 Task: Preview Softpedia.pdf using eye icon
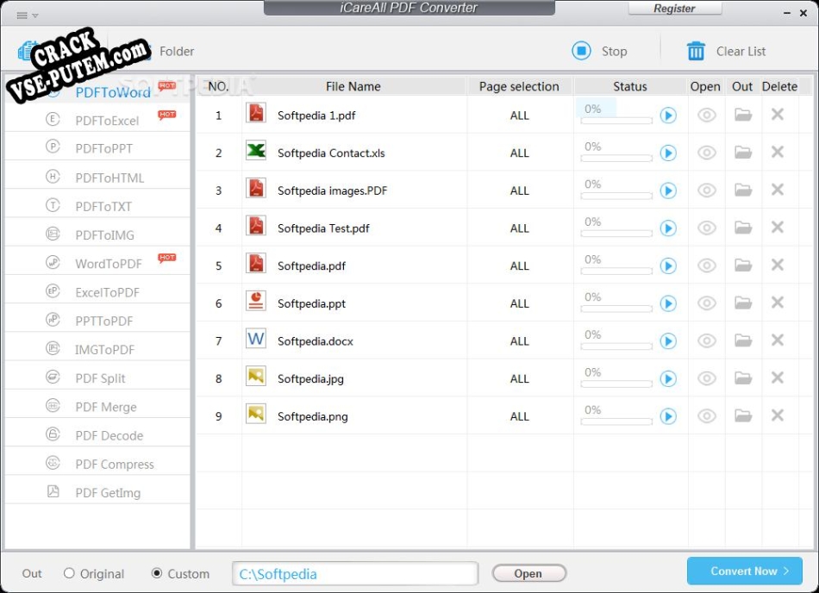pos(707,265)
